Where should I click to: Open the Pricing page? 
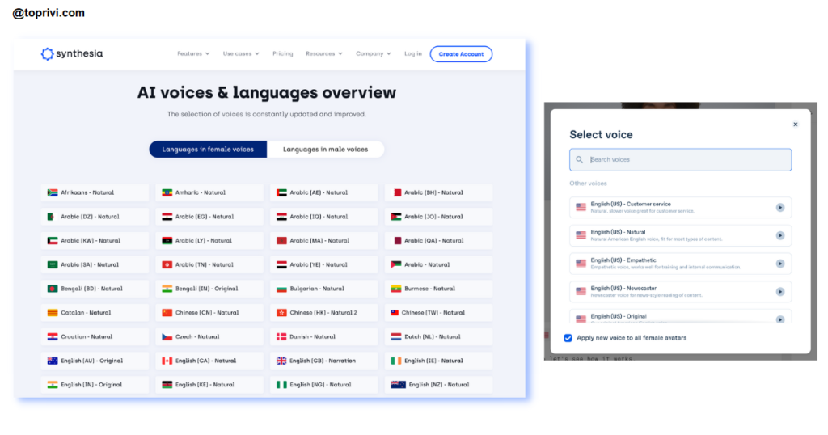pyautogui.click(x=282, y=54)
